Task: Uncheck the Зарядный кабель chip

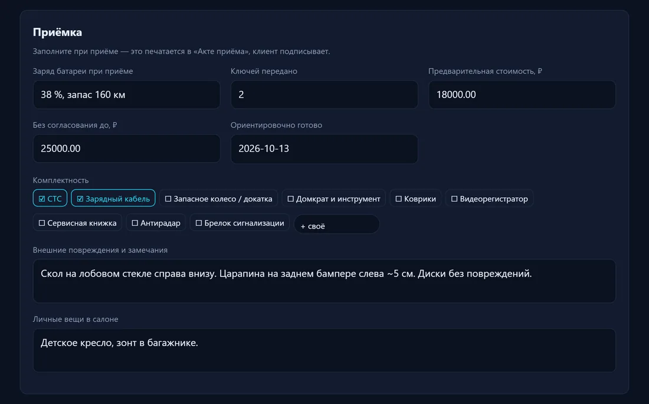Action: 113,198
